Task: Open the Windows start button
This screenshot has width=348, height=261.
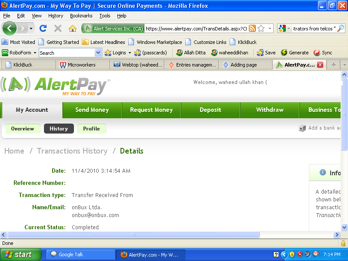Action: point(21,254)
